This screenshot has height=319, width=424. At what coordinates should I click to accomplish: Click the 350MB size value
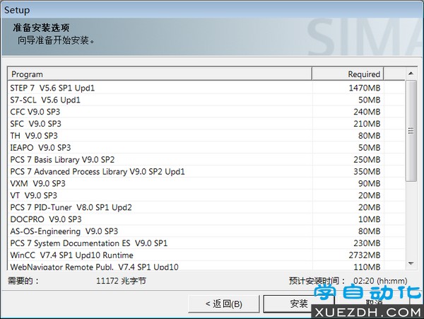367,172
